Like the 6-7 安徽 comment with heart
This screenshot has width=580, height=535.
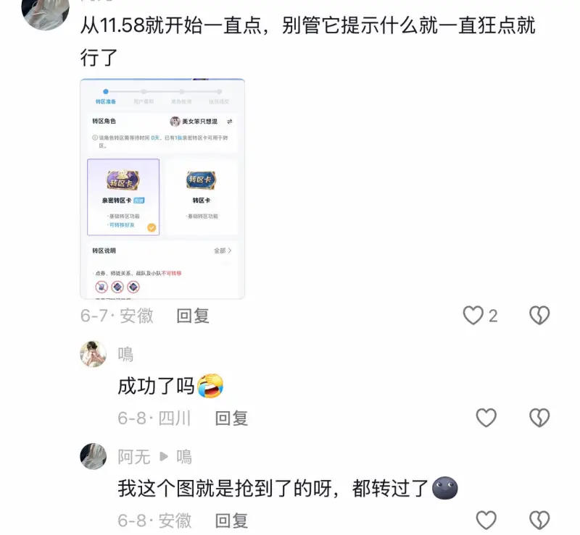[473, 316]
